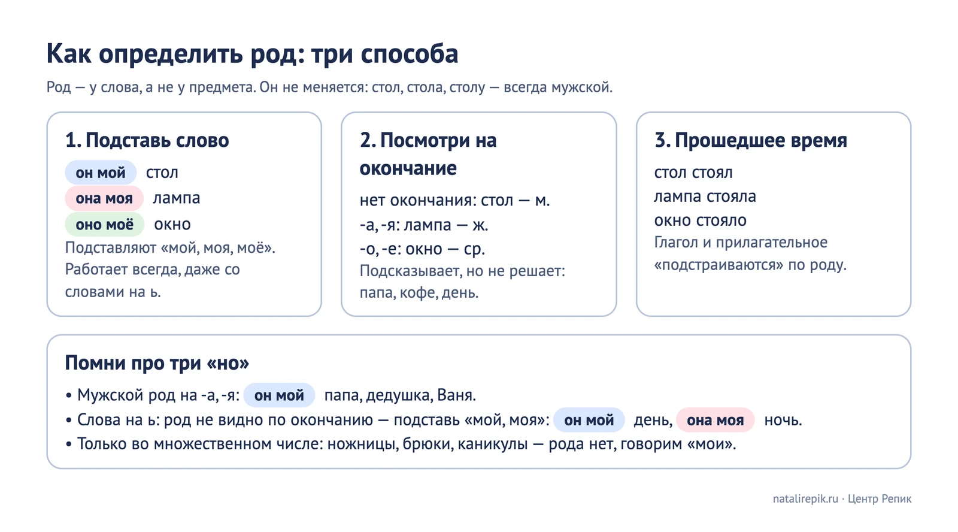Click the word "окно" after the green pill
Viewport: 958px width, 532px height.
coord(172,225)
